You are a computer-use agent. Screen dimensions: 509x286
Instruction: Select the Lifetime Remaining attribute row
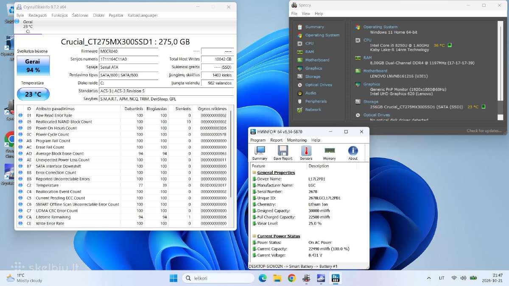point(123,217)
